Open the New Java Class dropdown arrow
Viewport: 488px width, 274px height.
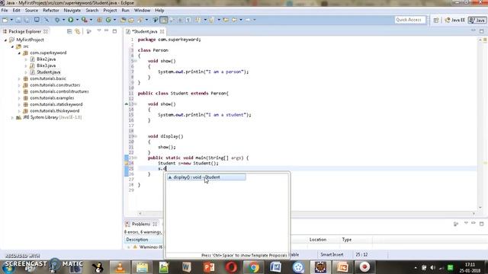(114, 20)
